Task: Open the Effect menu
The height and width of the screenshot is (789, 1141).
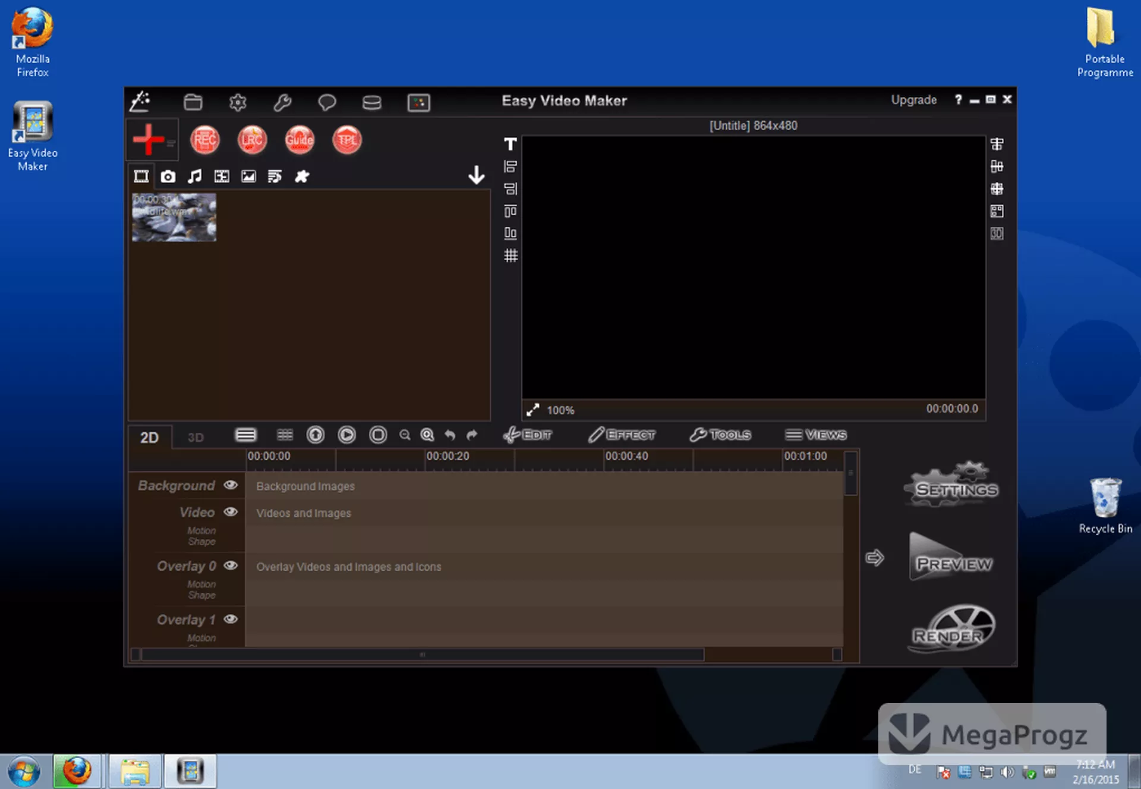Action: click(x=622, y=435)
